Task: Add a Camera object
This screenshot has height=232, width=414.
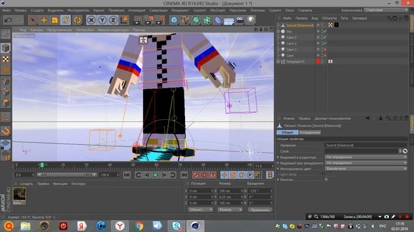Action: click(240, 20)
